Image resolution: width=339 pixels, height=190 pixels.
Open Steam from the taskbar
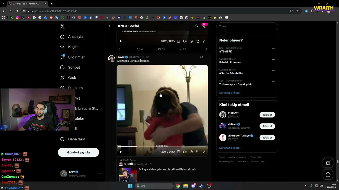201,186
